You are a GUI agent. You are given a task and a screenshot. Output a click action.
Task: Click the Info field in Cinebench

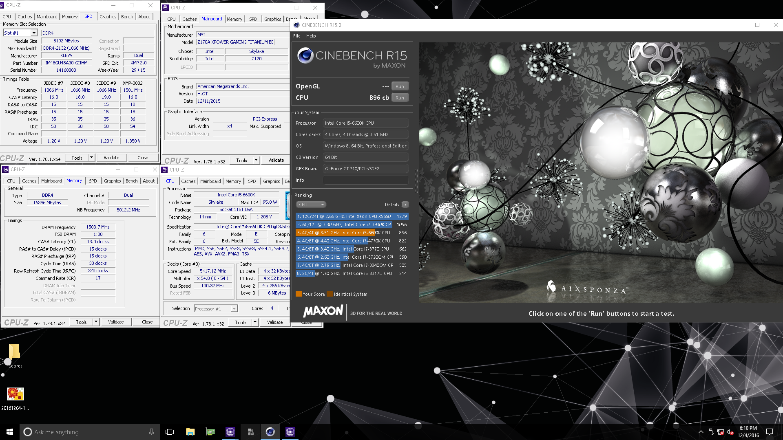tap(365, 180)
